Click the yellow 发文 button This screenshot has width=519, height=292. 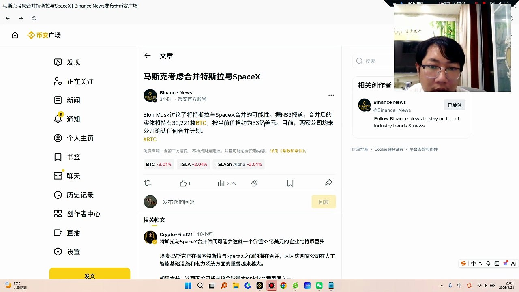tap(90, 274)
